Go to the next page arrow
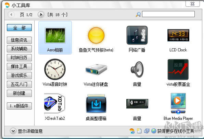Image resolution: width=204 pixels, height=139 pixels. point(41,15)
